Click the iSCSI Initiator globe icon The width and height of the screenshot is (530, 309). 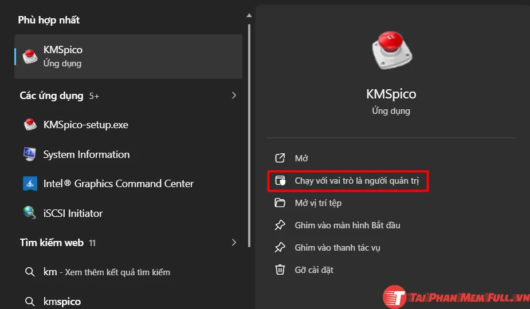[x=30, y=213]
